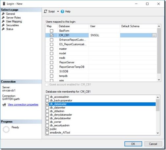Open the Script dropdown arrow

tap(58, 12)
